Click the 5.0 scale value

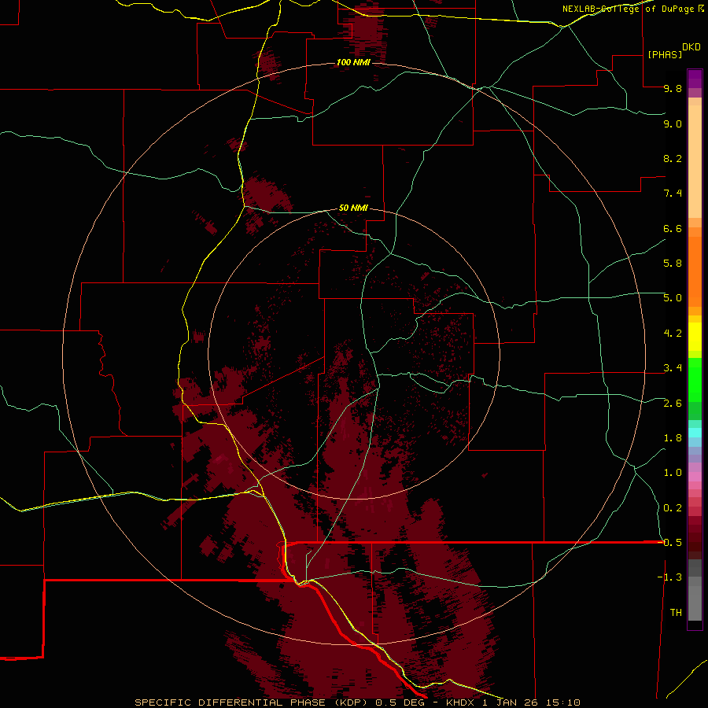673,298
